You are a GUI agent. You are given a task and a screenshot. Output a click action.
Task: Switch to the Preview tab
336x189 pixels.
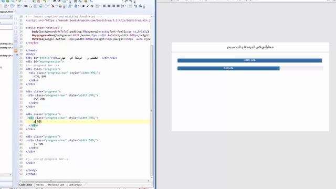coord(40,185)
